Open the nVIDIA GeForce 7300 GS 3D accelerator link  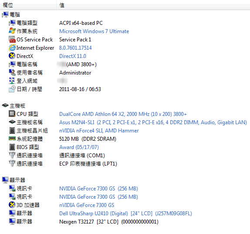click(87, 205)
